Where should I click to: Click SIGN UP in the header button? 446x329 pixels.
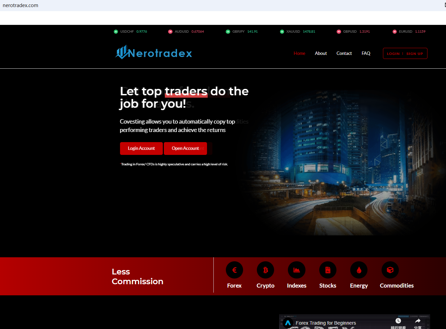click(415, 54)
